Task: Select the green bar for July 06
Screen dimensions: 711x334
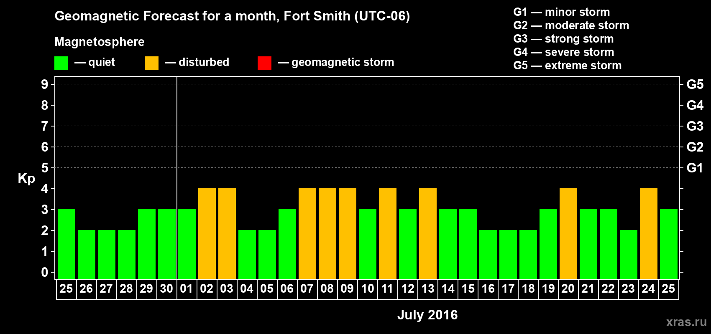Action: point(287,244)
